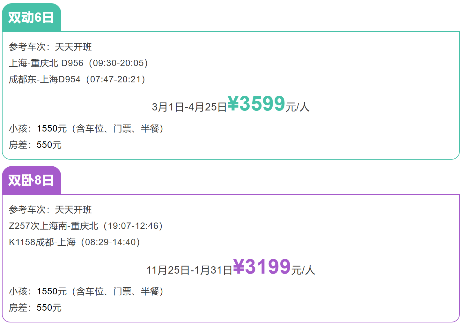Click 元/人 next to the ¥3199 price
This screenshot has width=463, height=325.
tap(303, 270)
